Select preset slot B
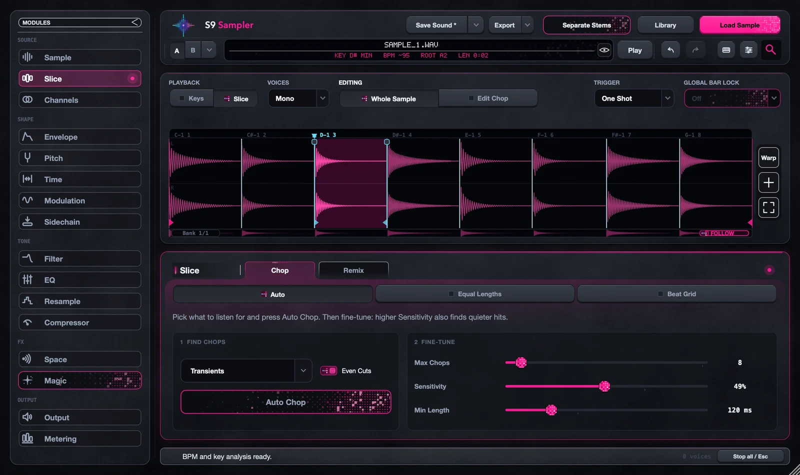Image resolution: width=800 pixels, height=475 pixels. pyautogui.click(x=193, y=50)
